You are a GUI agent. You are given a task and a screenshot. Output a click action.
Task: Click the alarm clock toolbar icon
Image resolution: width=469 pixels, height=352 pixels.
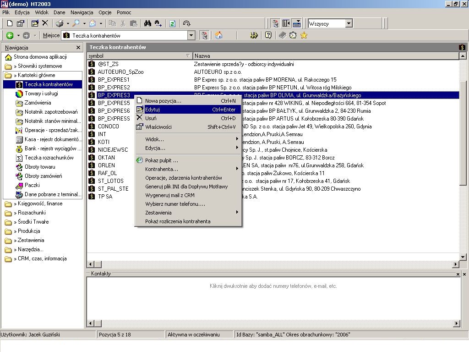(x=293, y=35)
